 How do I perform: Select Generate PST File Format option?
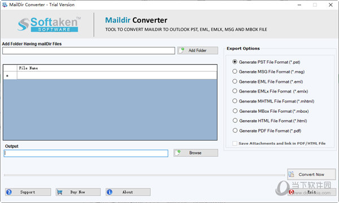coord(235,62)
